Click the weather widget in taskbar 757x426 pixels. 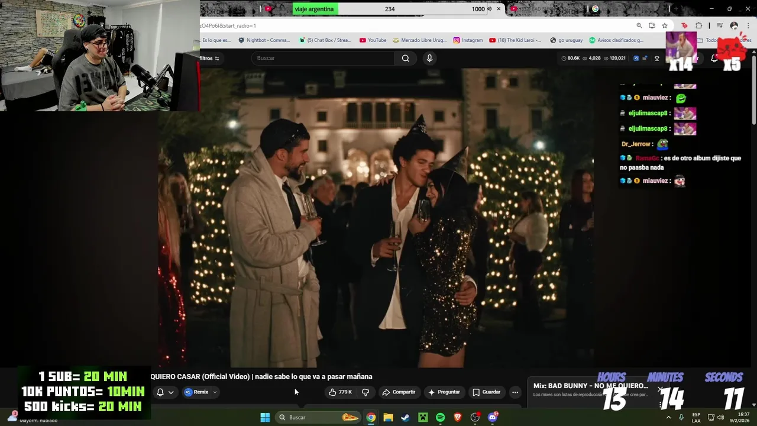(33, 417)
